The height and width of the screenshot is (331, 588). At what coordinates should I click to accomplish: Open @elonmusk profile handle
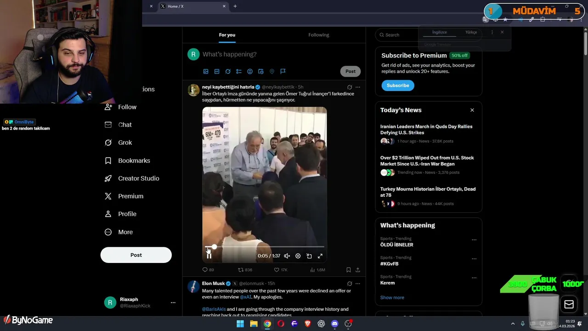pos(252,284)
